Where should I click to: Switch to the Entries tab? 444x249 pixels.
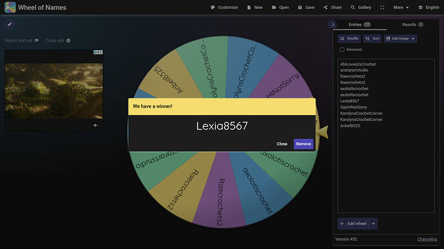click(x=359, y=24)
